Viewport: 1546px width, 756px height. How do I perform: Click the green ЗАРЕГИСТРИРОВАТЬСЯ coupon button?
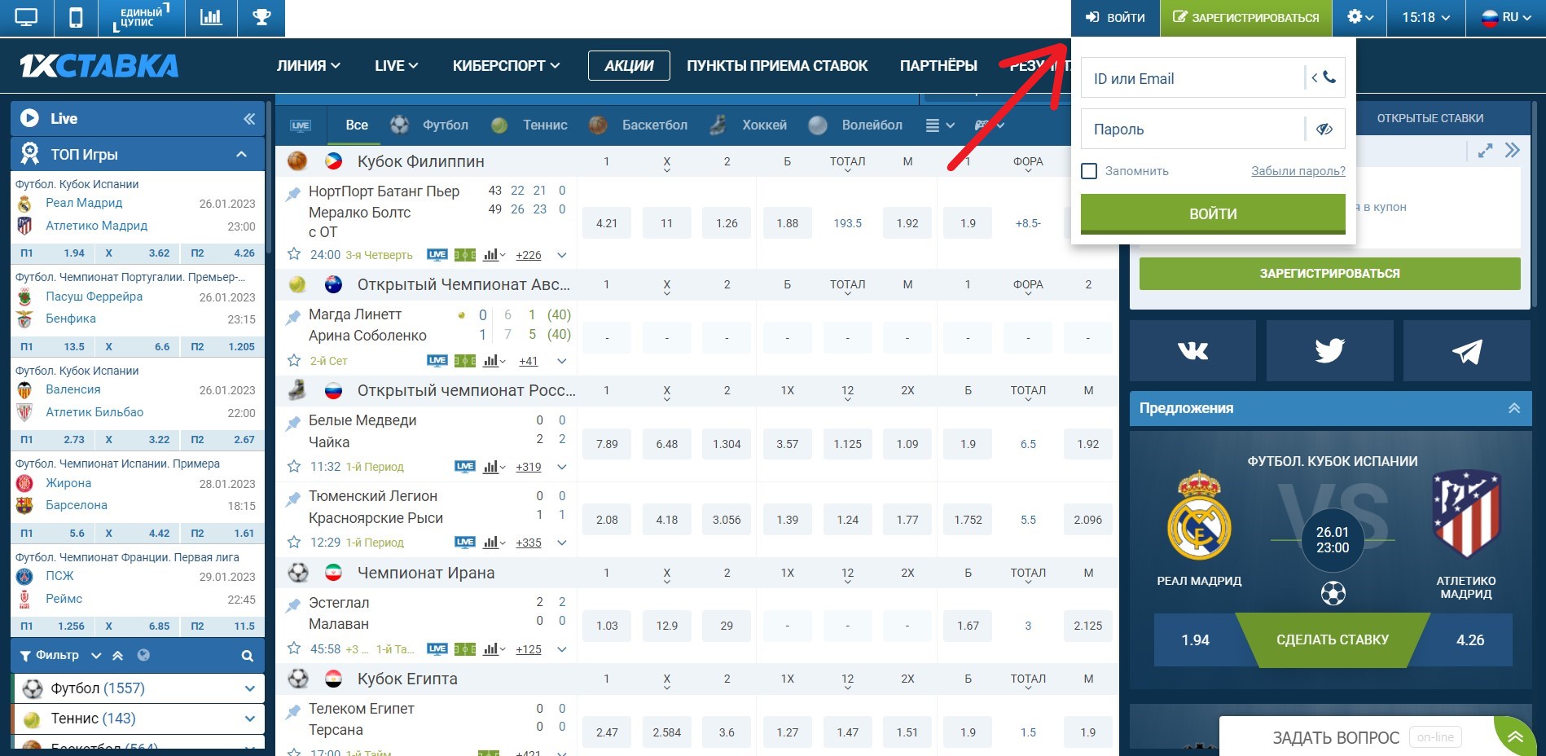[x=1329, y=274]
